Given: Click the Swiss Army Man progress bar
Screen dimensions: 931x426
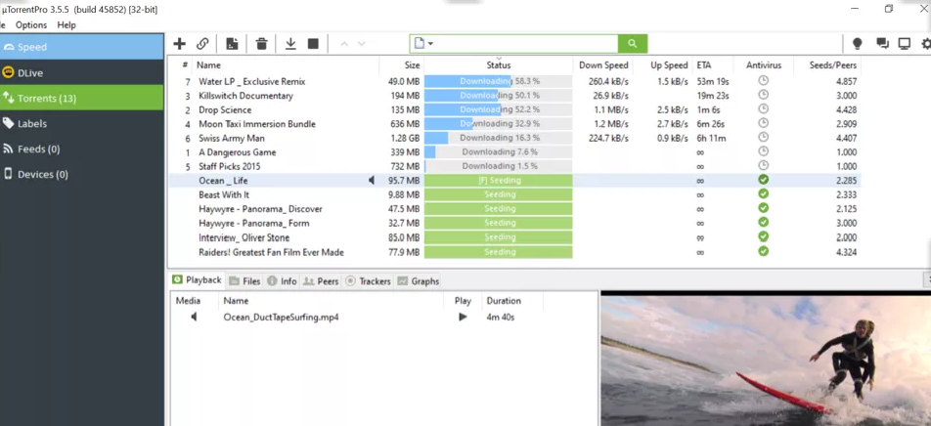Looking at the screenshot, I should [x=498, y=138].
